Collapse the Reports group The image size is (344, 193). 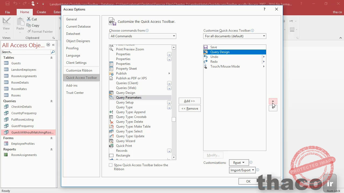(51, 149)
